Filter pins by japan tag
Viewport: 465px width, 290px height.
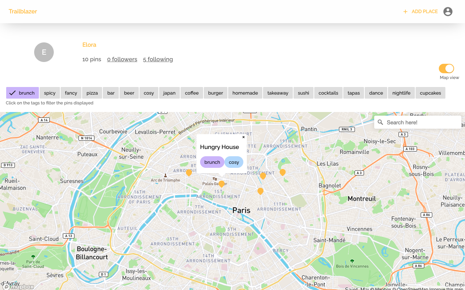pyautogui.click(x=169, y=93)
